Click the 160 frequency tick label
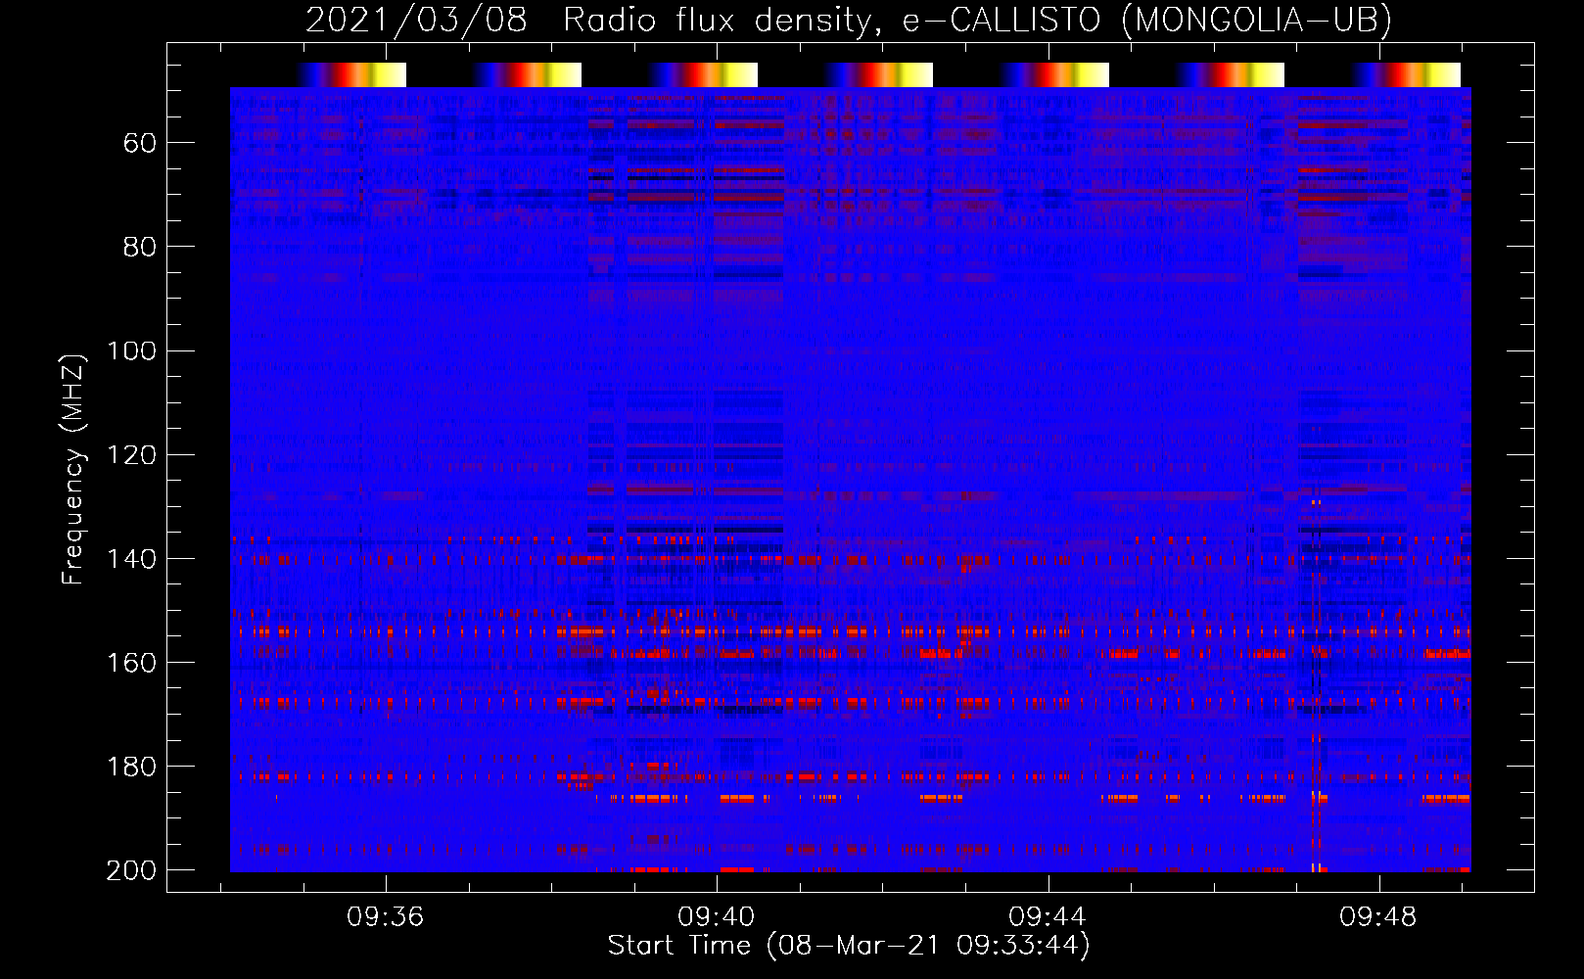This screenshot has height=979, width=1584. 131,662
